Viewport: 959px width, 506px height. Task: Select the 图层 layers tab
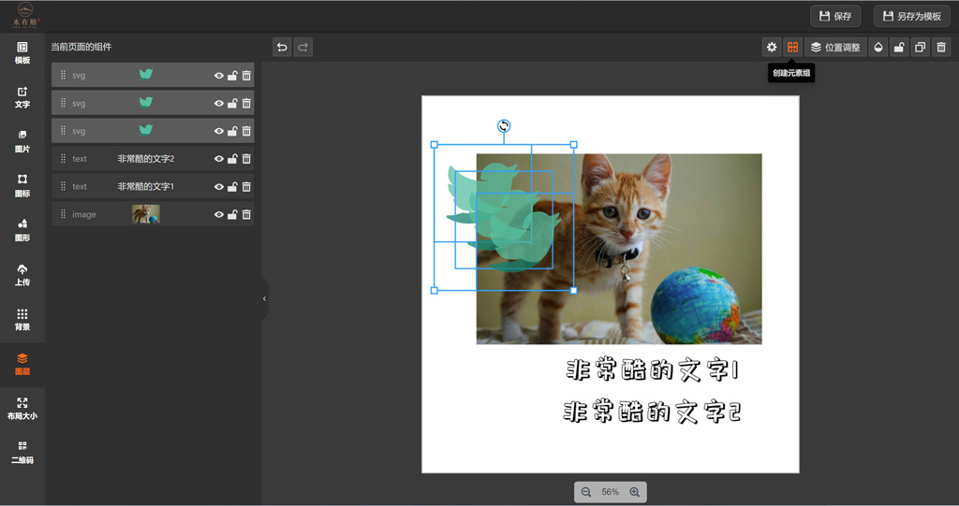coord(22,364)
